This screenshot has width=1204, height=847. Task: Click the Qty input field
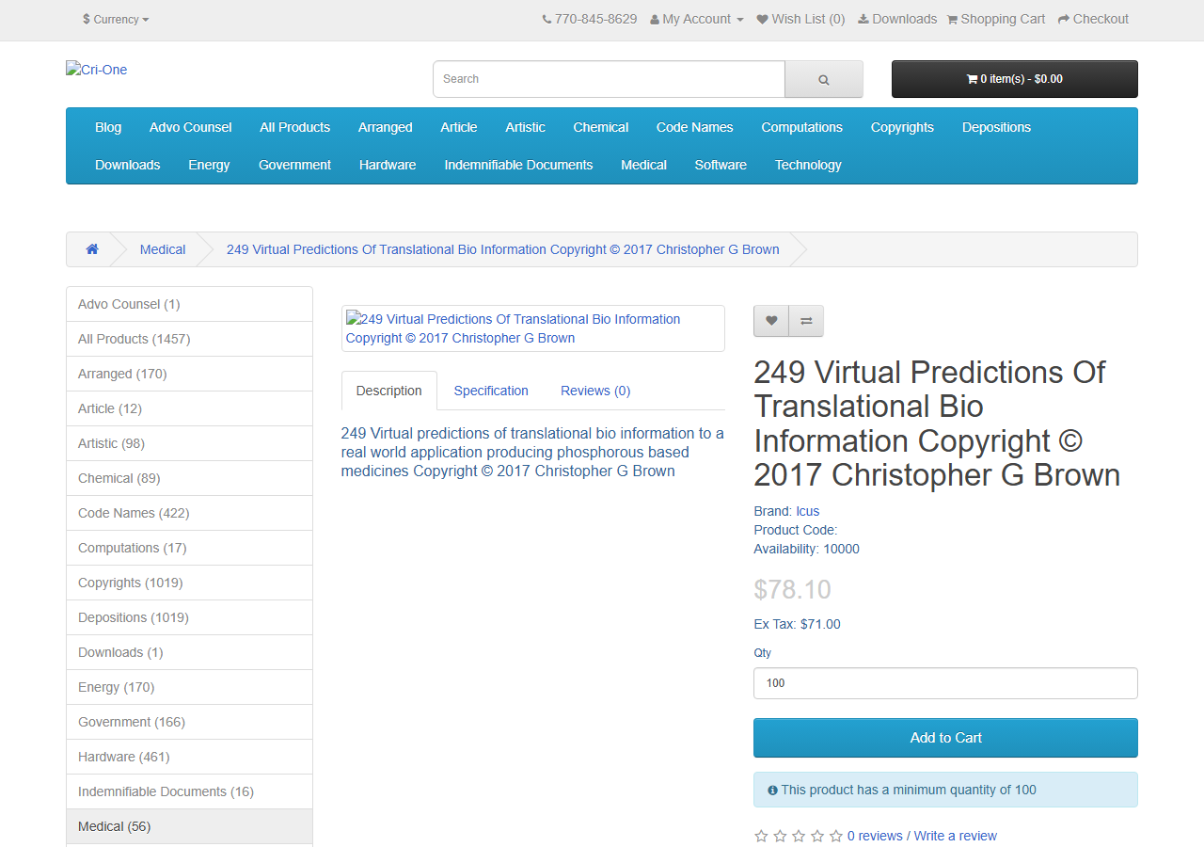(945, 683)
